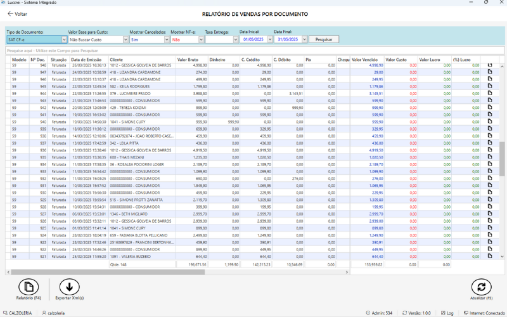
Task: Open the Data Inicial date picker arrow
Action: (x=270, y=39)
